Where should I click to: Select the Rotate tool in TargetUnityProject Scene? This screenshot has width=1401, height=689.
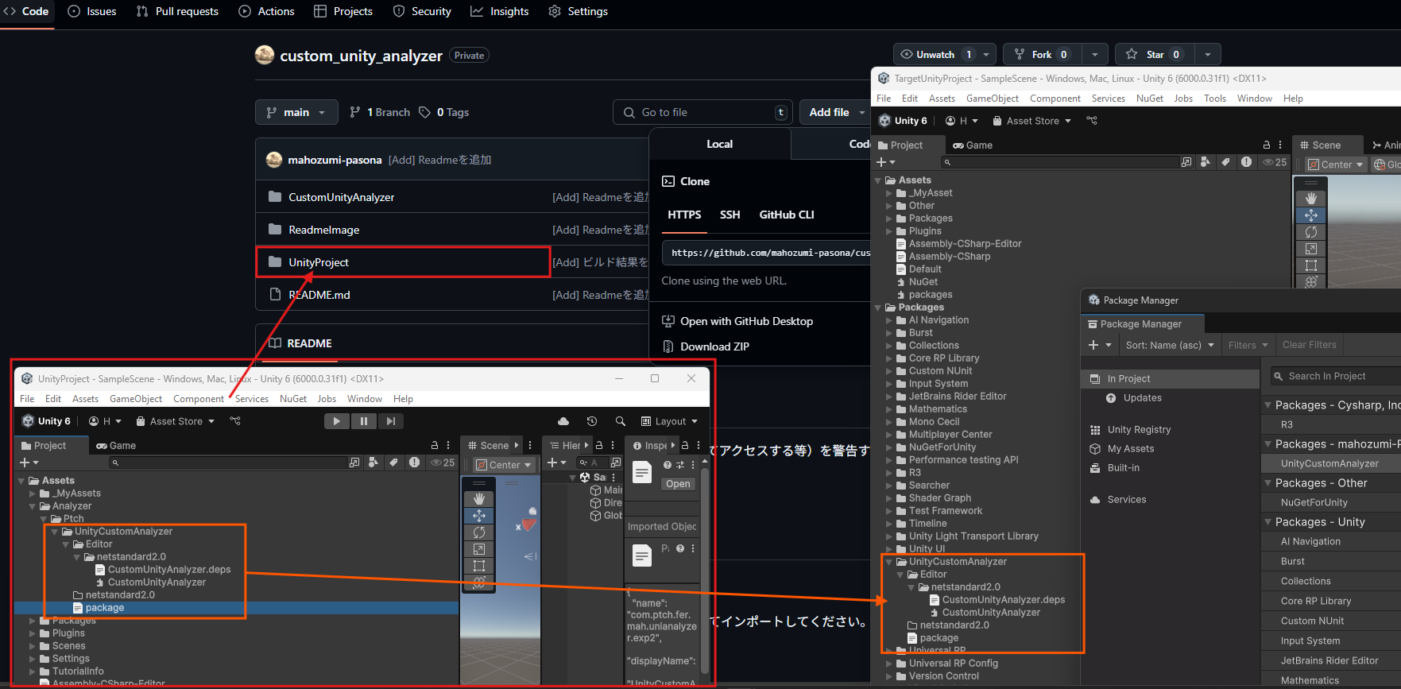pyautogui.click(x=1311, y=232)
